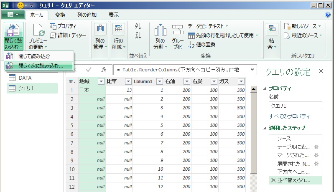The image size is (334, 192).
Task: Open Properties (プロパティ) from the ribbon
Action: click(63, 26)
